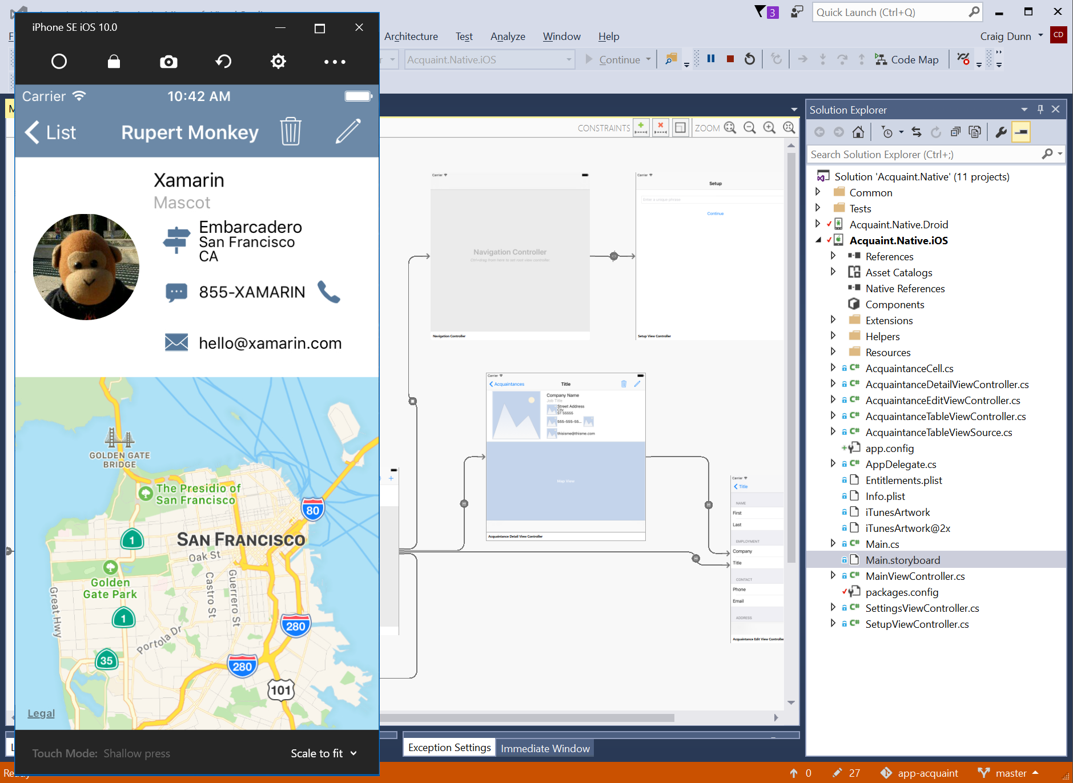Open simulator settings gear icon
Viewport: 1073px width, 783px height.
click(278, 62)
